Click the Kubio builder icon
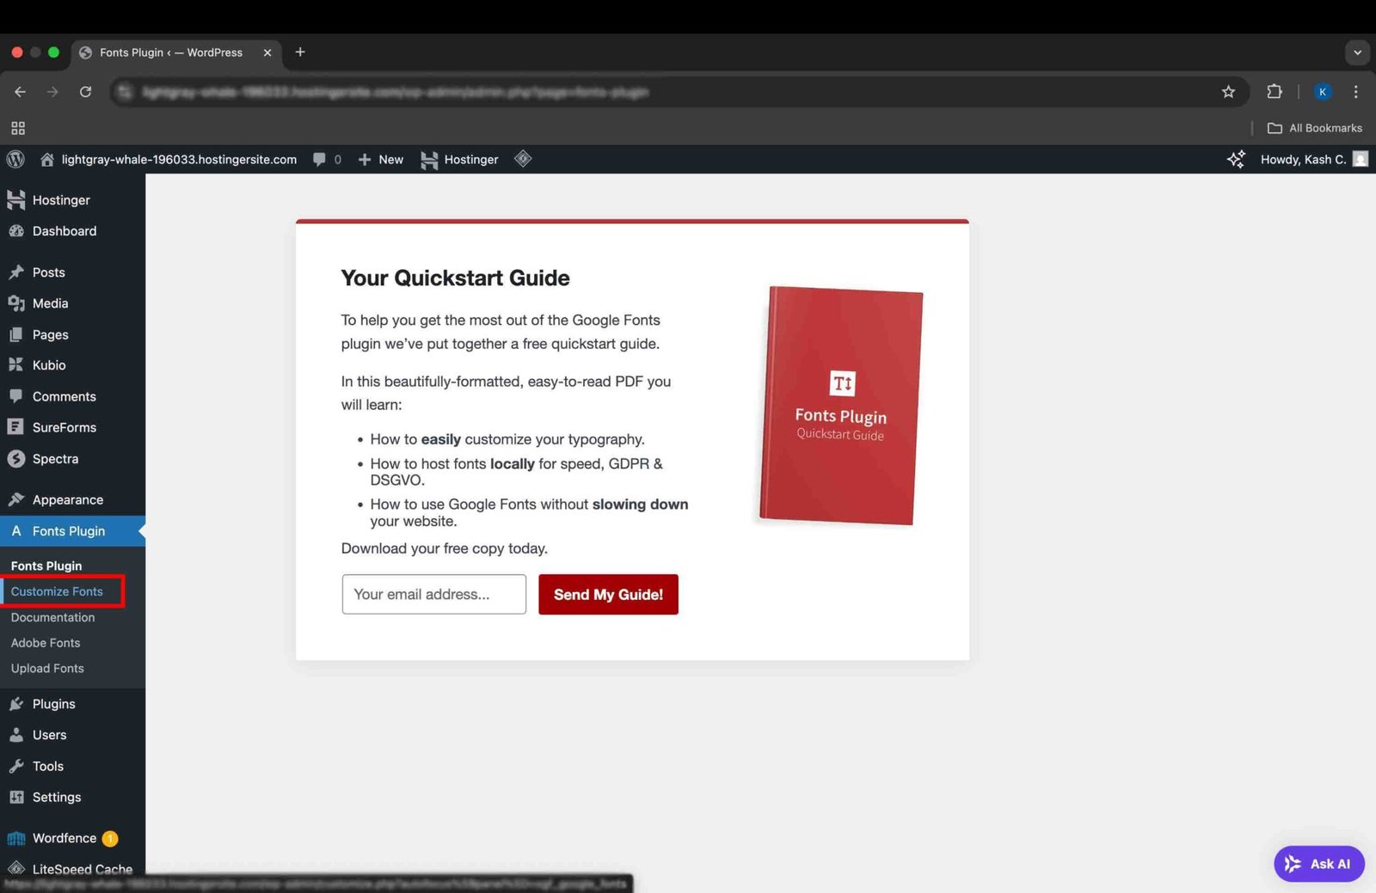 [x=17, y=364]
